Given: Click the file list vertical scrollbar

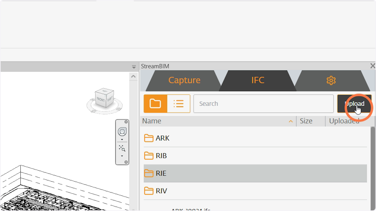Looking at the screenshot, I should point(373,168).
